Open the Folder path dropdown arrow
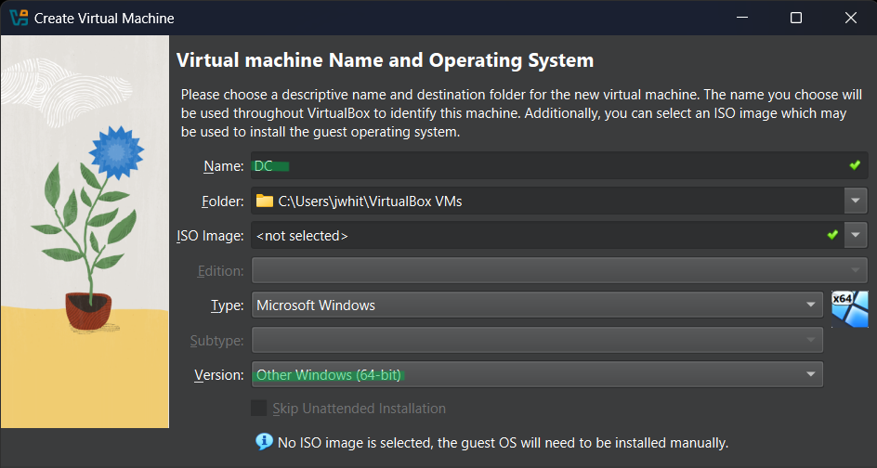The width and height of the screenshot is (877, 468). [856, 201]
